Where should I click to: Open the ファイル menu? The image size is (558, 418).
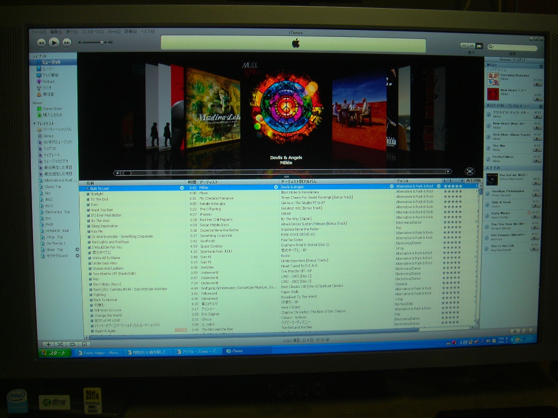38,32
